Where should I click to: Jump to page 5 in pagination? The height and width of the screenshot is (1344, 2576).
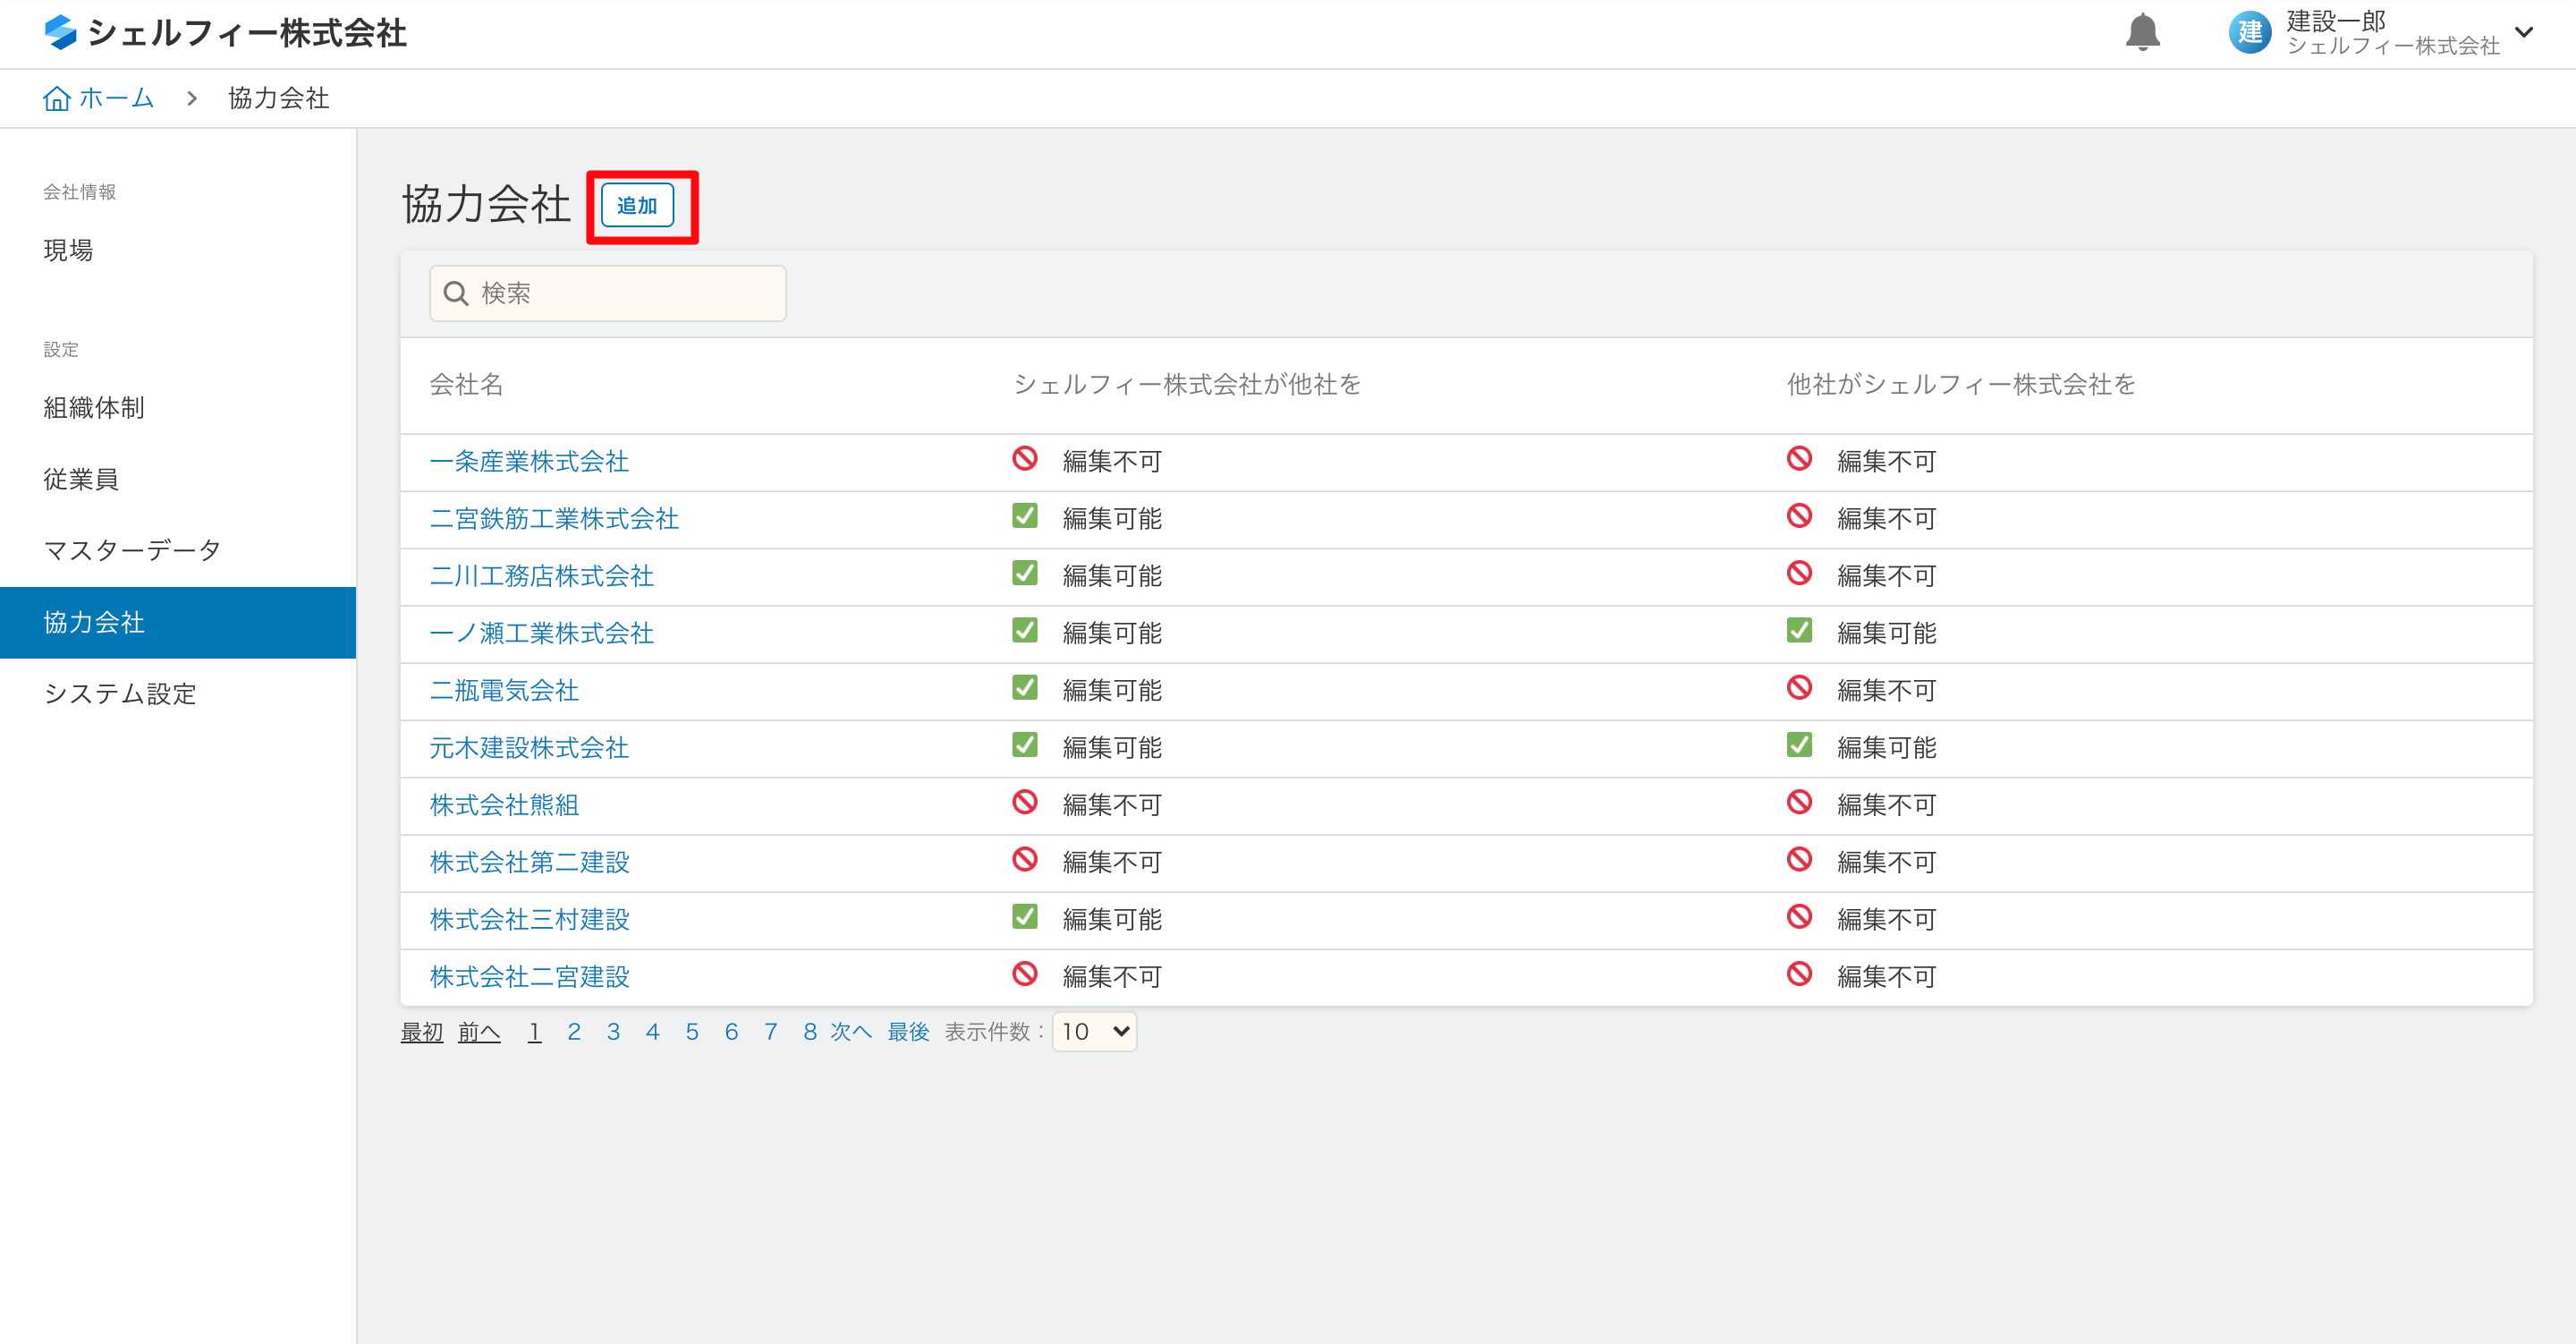(x=692, y=1032)
